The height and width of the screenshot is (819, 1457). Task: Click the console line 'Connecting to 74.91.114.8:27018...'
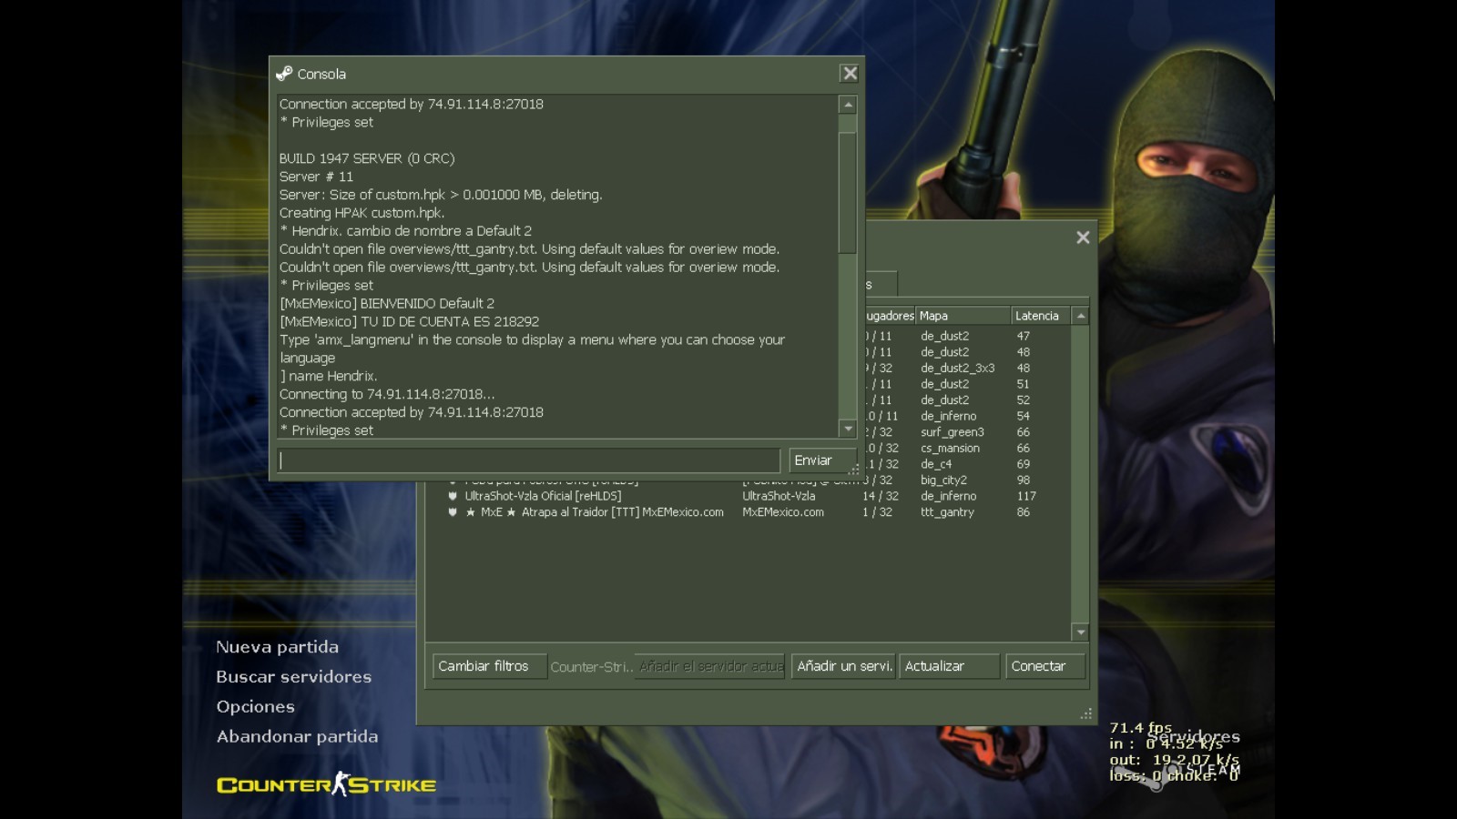[x=387, y=394]
